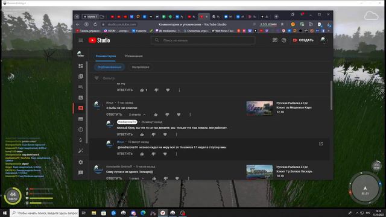The width and height of the screenshot is (386, 217).
Task: Open the Analytics icon in Studio sidebar
Action: tap(80, 98)
